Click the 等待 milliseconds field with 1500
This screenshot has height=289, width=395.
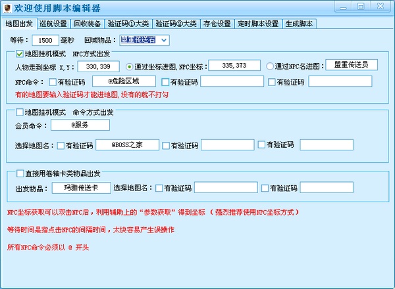(x=45, y=40)
